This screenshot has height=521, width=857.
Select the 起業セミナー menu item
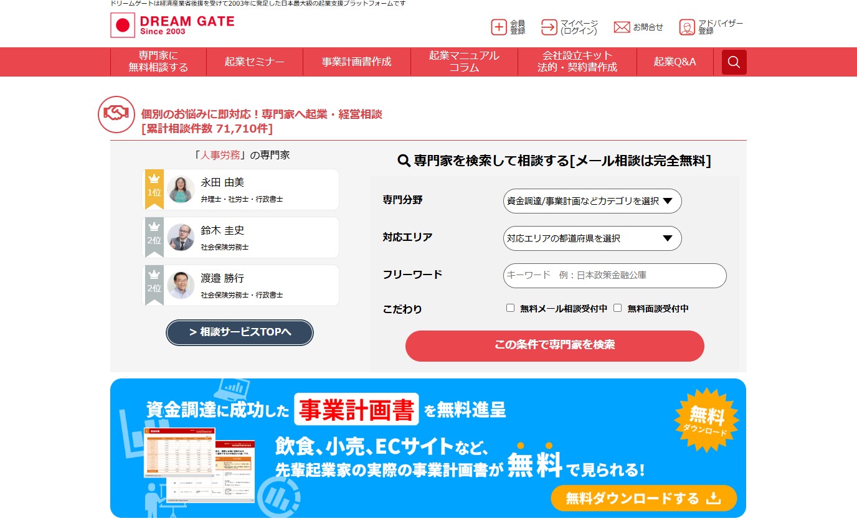[x=254, y=62]
